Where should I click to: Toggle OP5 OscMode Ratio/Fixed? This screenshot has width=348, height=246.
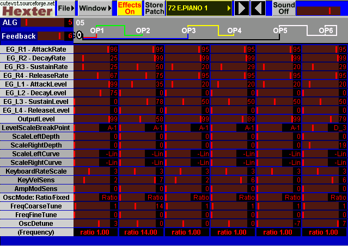[279, 198]
